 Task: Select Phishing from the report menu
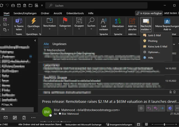pyautogui.click(x=152, y=41)
